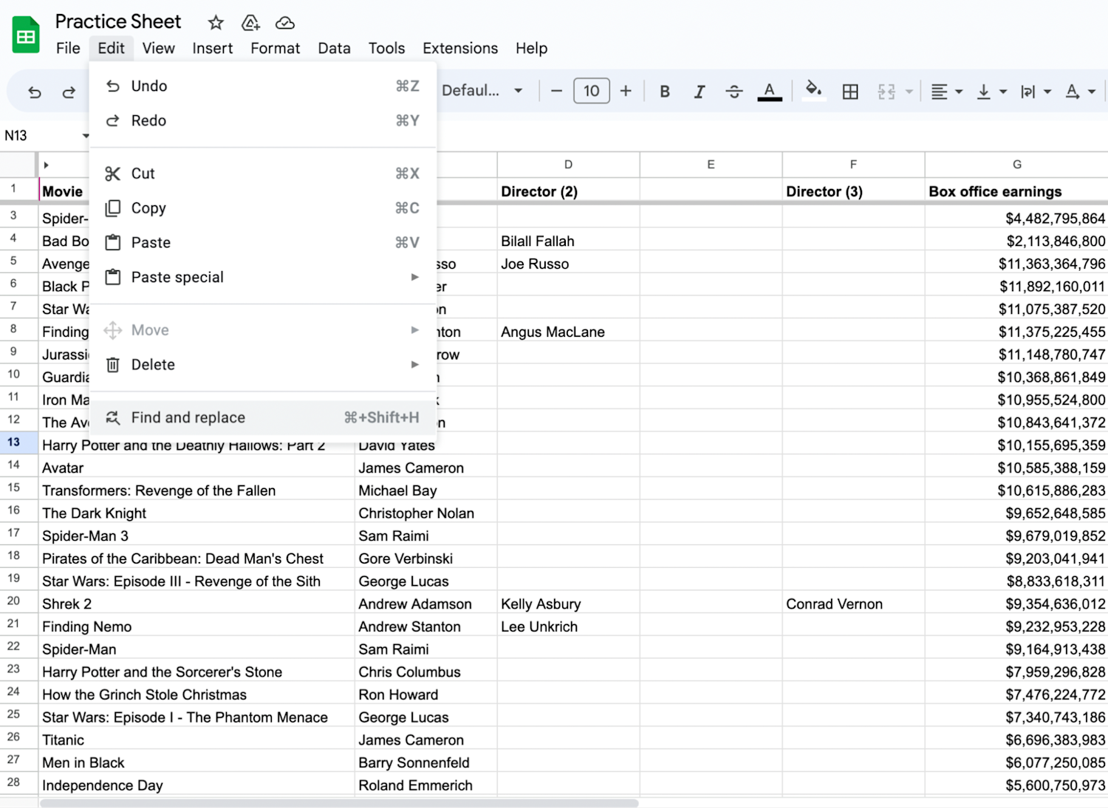1108x808 pixels.
Task: Select column F header
Action: click(x=853, y=165)
